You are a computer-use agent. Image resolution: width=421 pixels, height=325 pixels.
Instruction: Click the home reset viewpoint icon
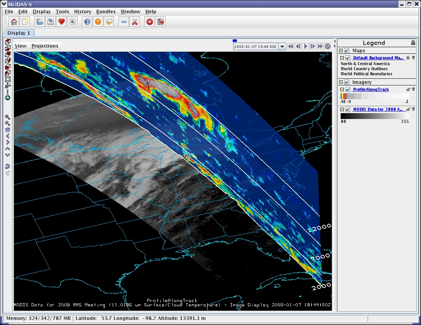[x=7, y=130]
